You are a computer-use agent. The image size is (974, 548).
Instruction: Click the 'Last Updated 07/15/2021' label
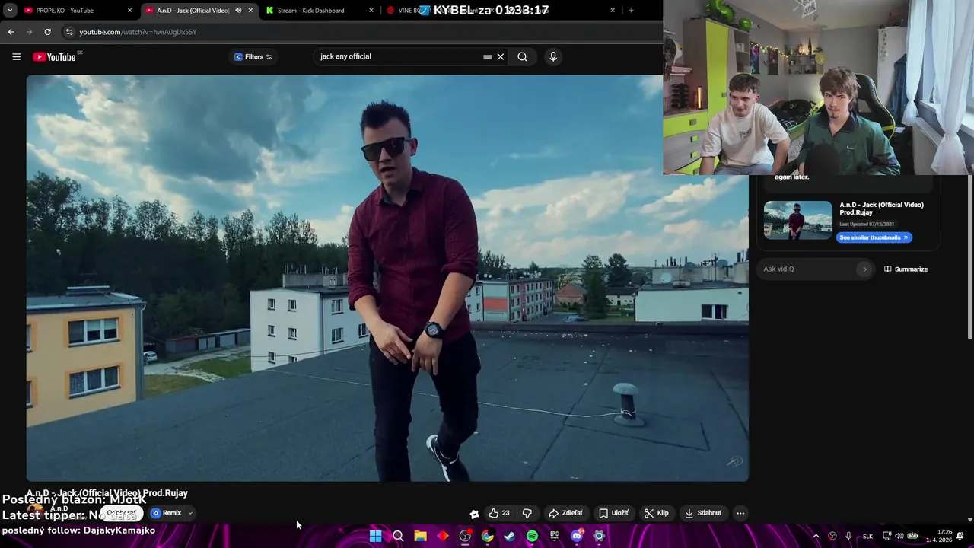coord(867,225)
